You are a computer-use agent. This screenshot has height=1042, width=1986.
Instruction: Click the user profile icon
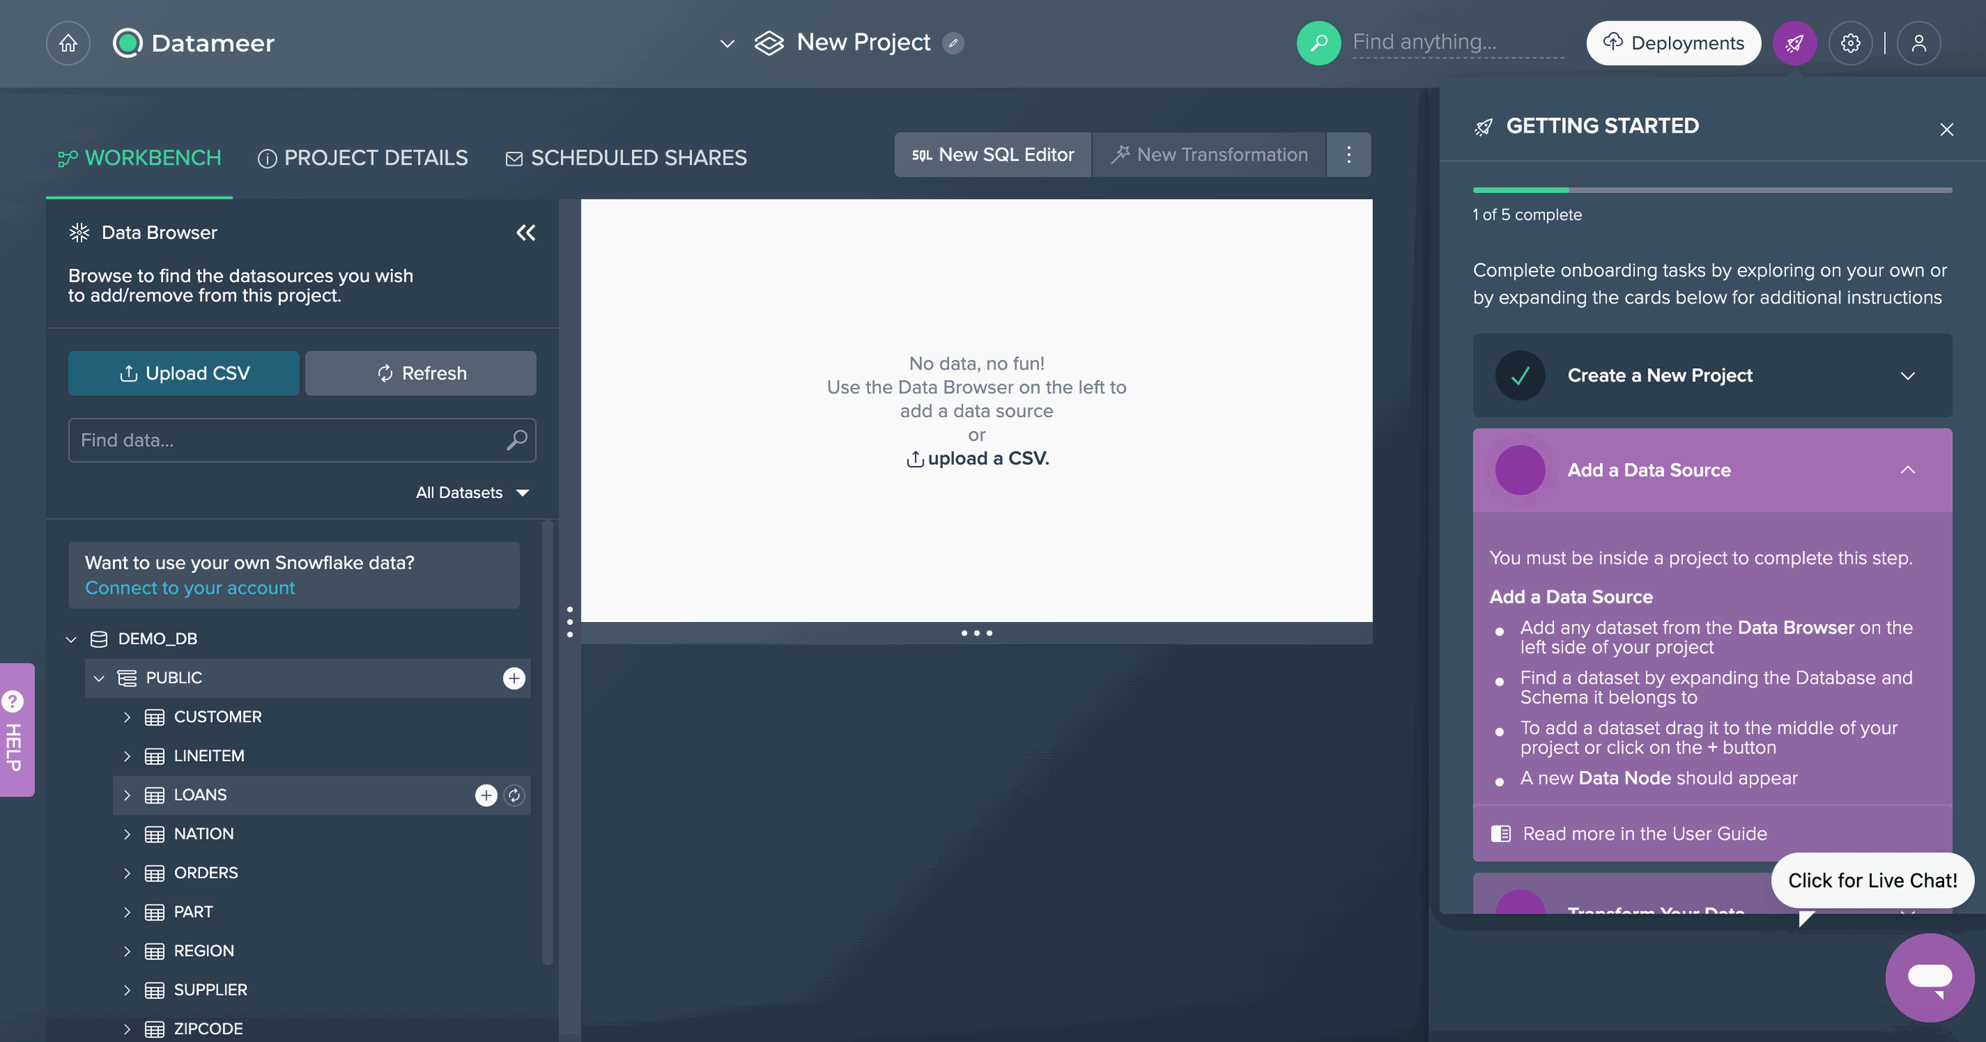tap(1920, 43)
